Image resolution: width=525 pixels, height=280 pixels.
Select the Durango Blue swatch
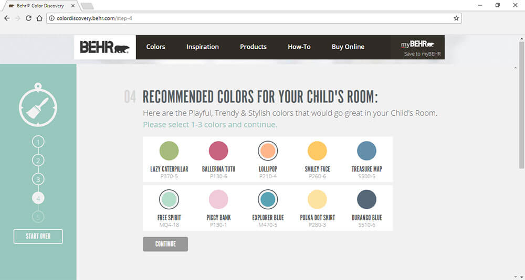tap(366, 199)
